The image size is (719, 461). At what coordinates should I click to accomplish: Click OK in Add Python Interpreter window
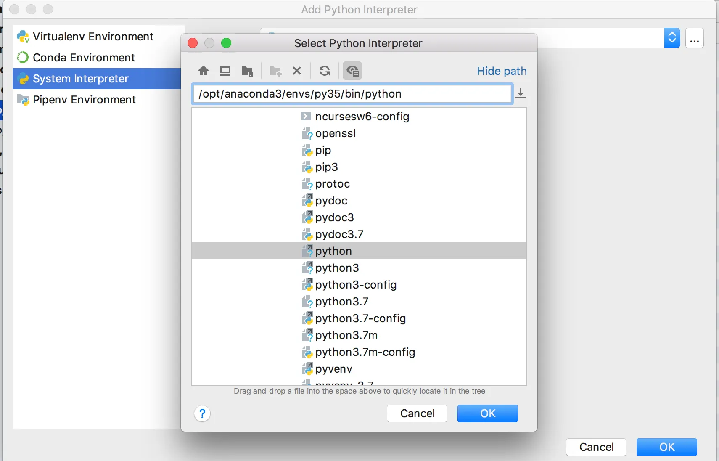point(667,447)
